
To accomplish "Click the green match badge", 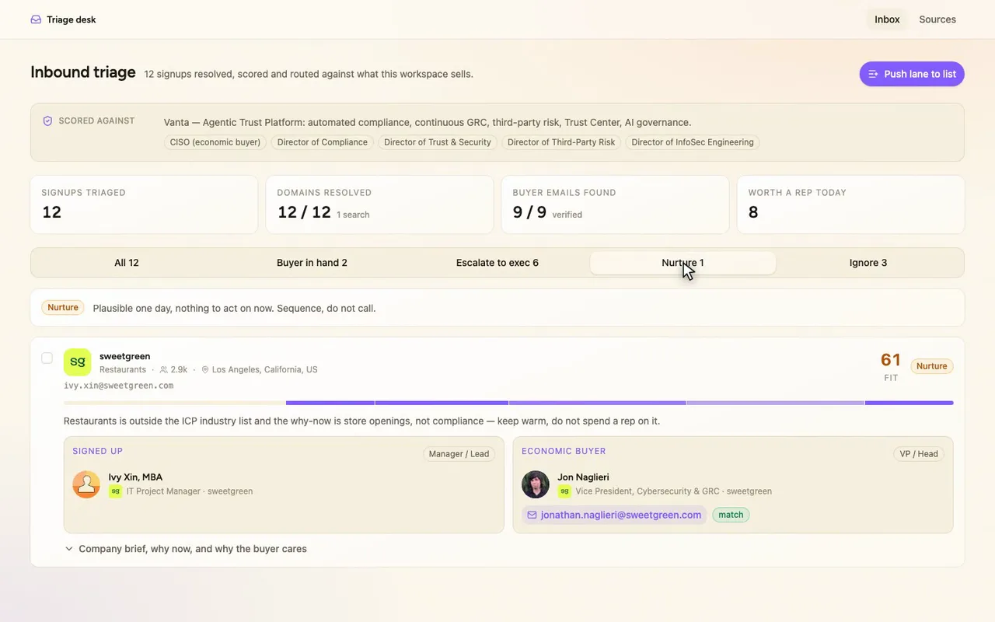I will pyautogui.click(x=731, y=515).
